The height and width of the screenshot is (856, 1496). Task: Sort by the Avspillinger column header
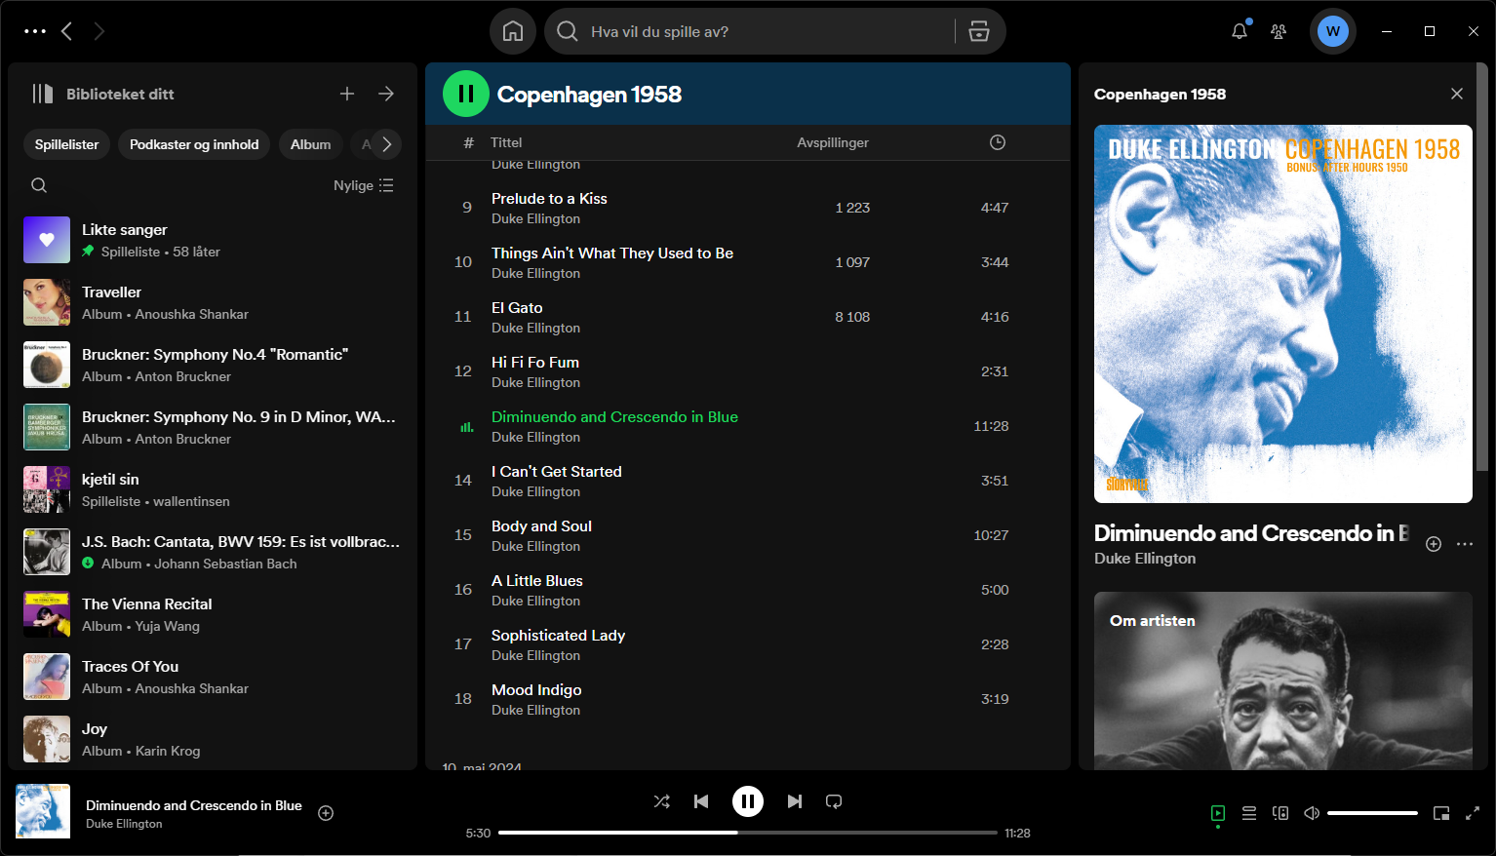pos(833,142)
